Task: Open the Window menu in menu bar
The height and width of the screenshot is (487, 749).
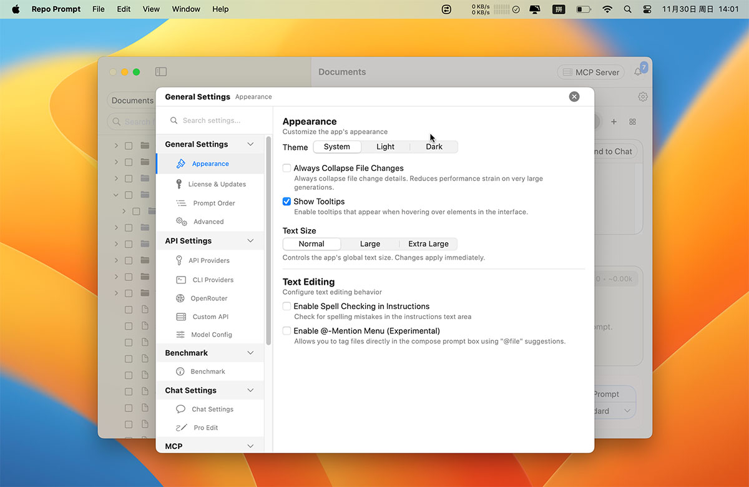Action: tap(186, 9)
